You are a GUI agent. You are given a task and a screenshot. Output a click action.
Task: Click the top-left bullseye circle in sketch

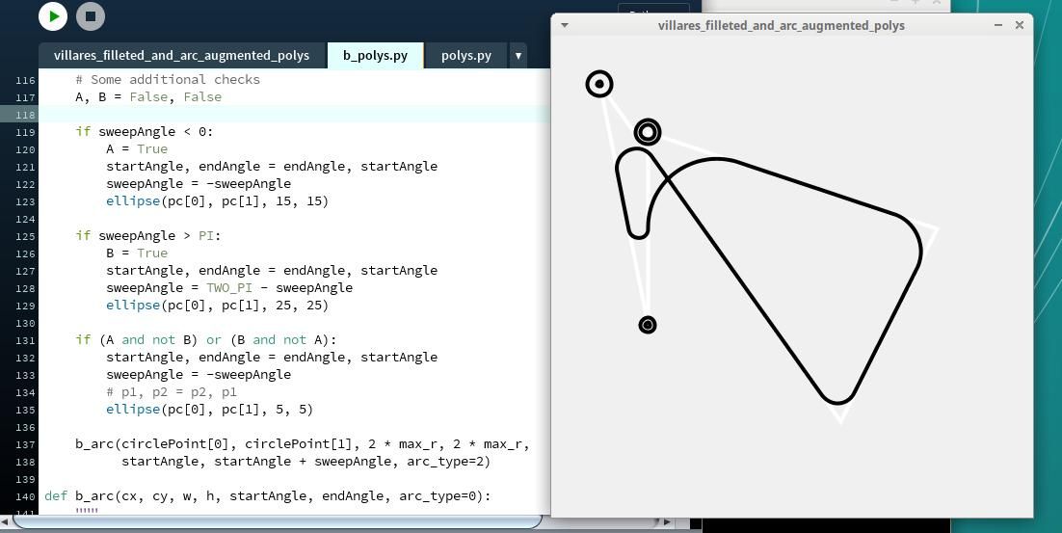(x=599, y=84)
